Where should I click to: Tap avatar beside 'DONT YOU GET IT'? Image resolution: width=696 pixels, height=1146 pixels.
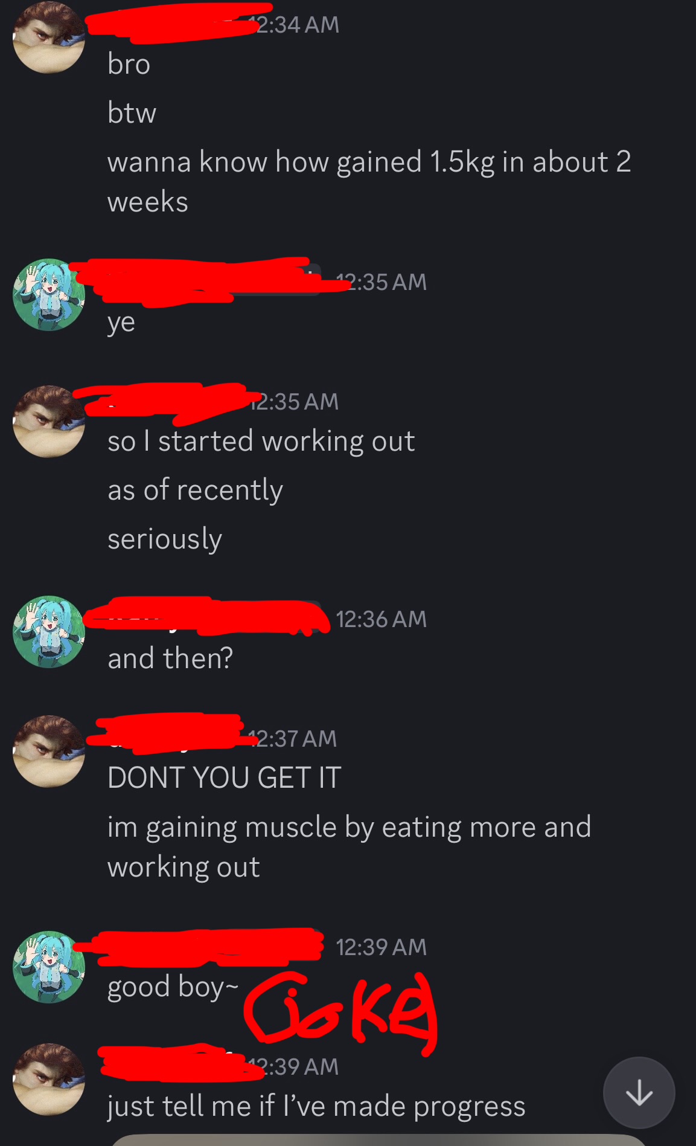49,752
